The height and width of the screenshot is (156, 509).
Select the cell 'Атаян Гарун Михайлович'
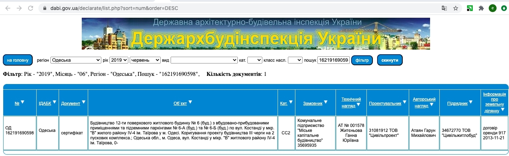click(424, 133)
